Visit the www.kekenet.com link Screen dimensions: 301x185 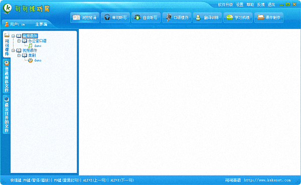pyautogui.click(x=267, y=180)
